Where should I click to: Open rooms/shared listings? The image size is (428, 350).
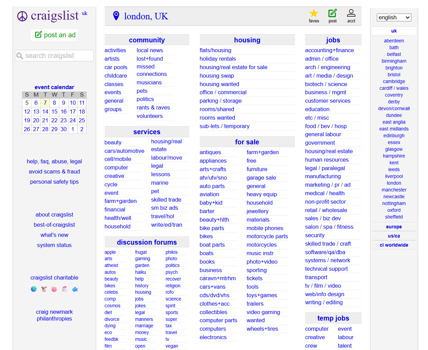pos(217,109)
